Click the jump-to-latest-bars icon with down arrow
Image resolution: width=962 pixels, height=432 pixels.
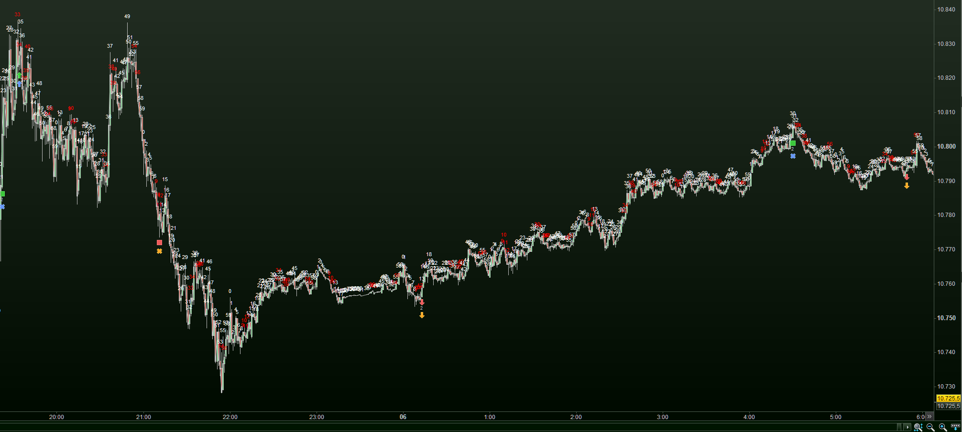955,427
